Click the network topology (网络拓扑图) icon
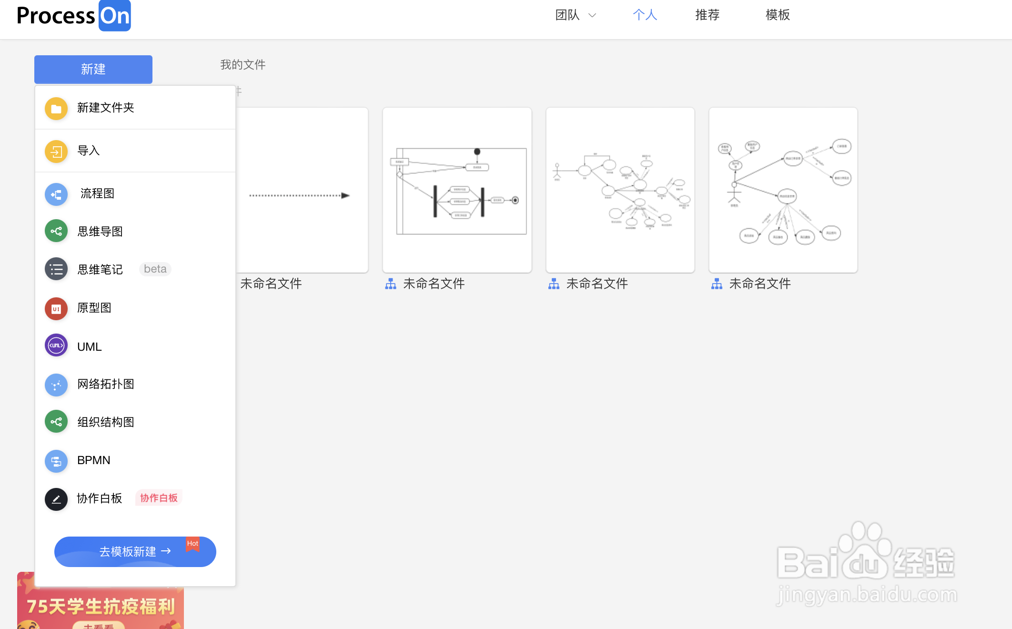Screen dimensions: 1012x629 point(56,385)
